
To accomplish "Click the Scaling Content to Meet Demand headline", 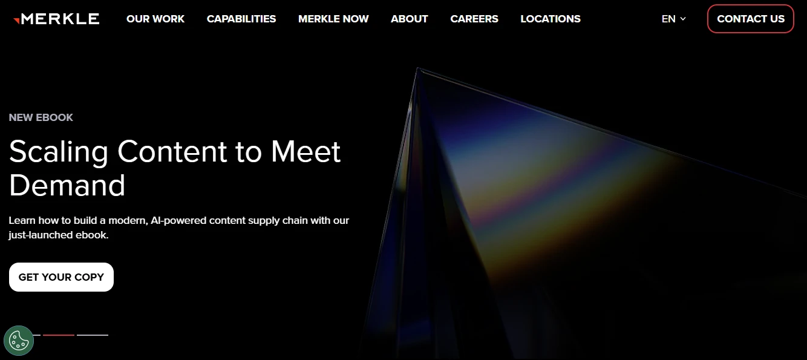I will pos(175,168).
